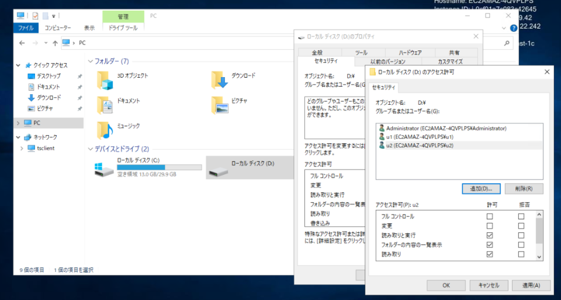Select the ドキュメント folder icon in Folders section

point(105,105)
